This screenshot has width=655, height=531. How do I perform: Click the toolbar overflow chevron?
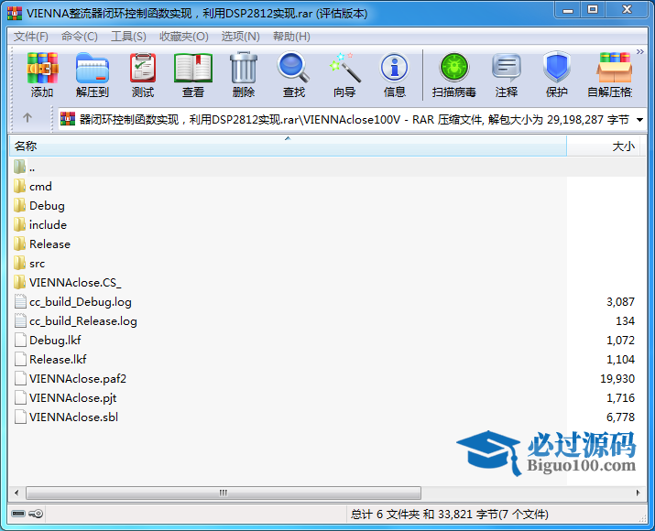(640, 52)
